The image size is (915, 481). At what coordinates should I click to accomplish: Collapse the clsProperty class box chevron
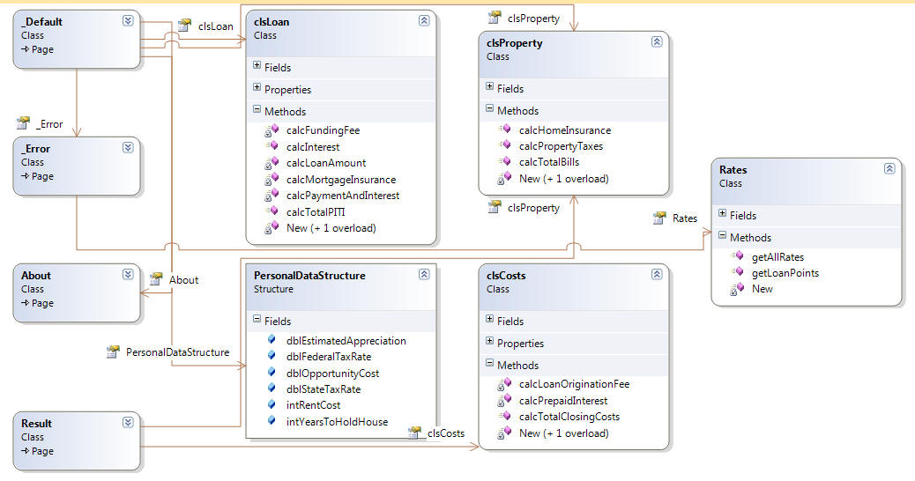click(657, 41)
